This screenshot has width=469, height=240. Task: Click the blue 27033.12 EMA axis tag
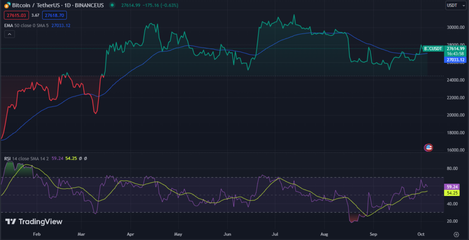[455, 60]
